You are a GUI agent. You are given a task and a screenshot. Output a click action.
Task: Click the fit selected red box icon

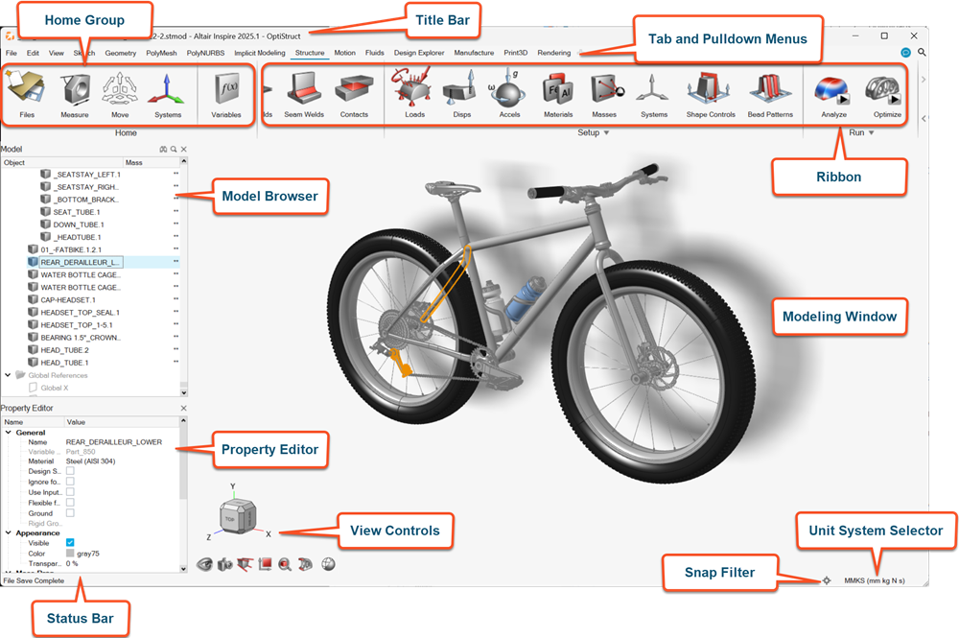pyautogui.click(x=265, y=564)
